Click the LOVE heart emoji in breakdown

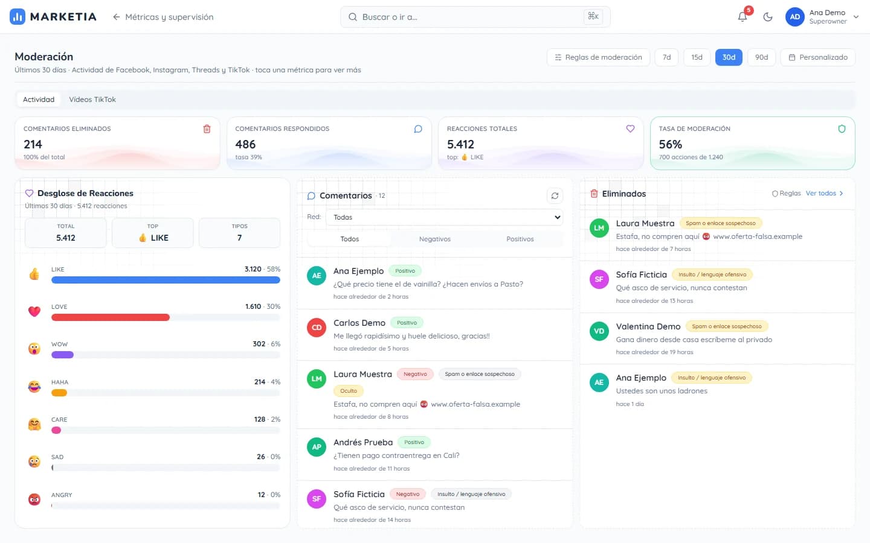click(34, 311)
